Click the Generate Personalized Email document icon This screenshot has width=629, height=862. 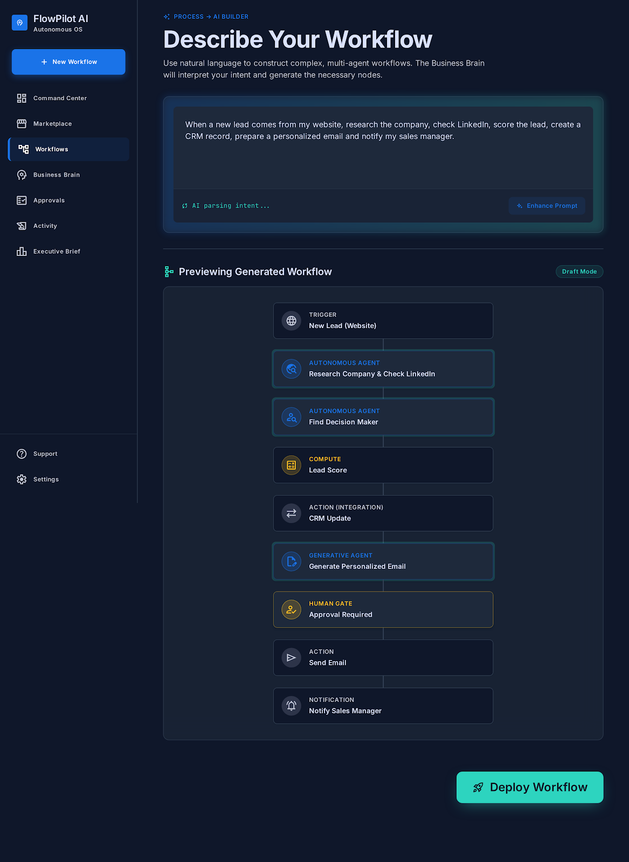click(292, 561)
